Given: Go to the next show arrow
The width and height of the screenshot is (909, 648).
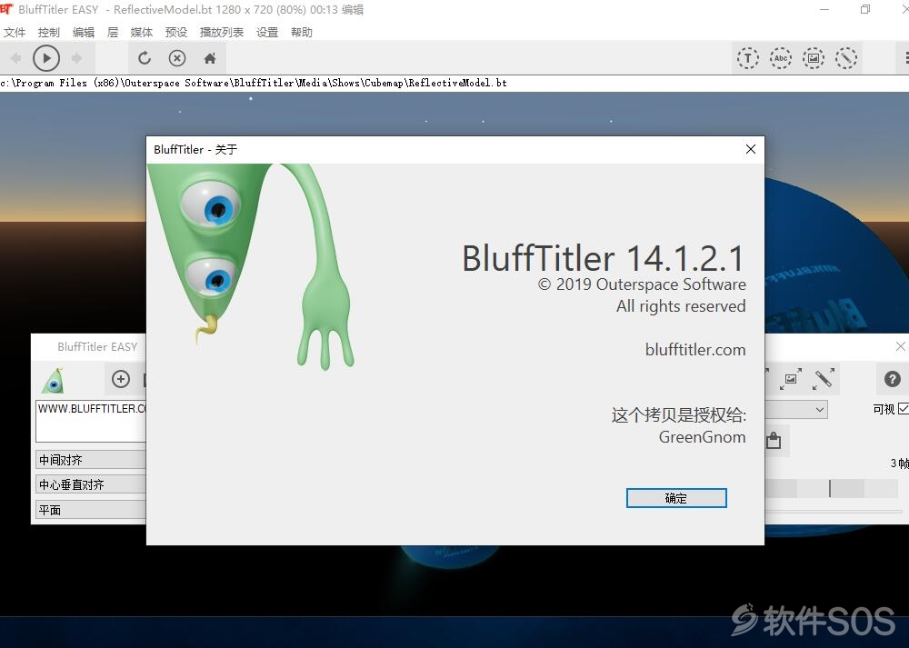Looking at the screenshot, I should (76, 58).
